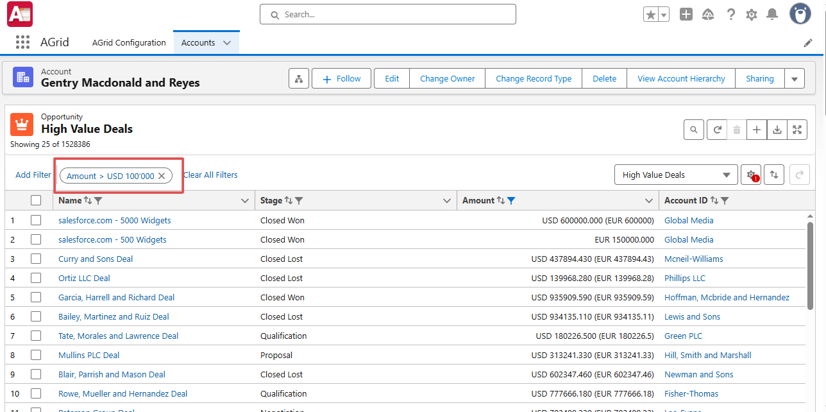Open the favorites list dropdown arrow
The height and width of the screenshot is (412, 826).
(664, 14)
